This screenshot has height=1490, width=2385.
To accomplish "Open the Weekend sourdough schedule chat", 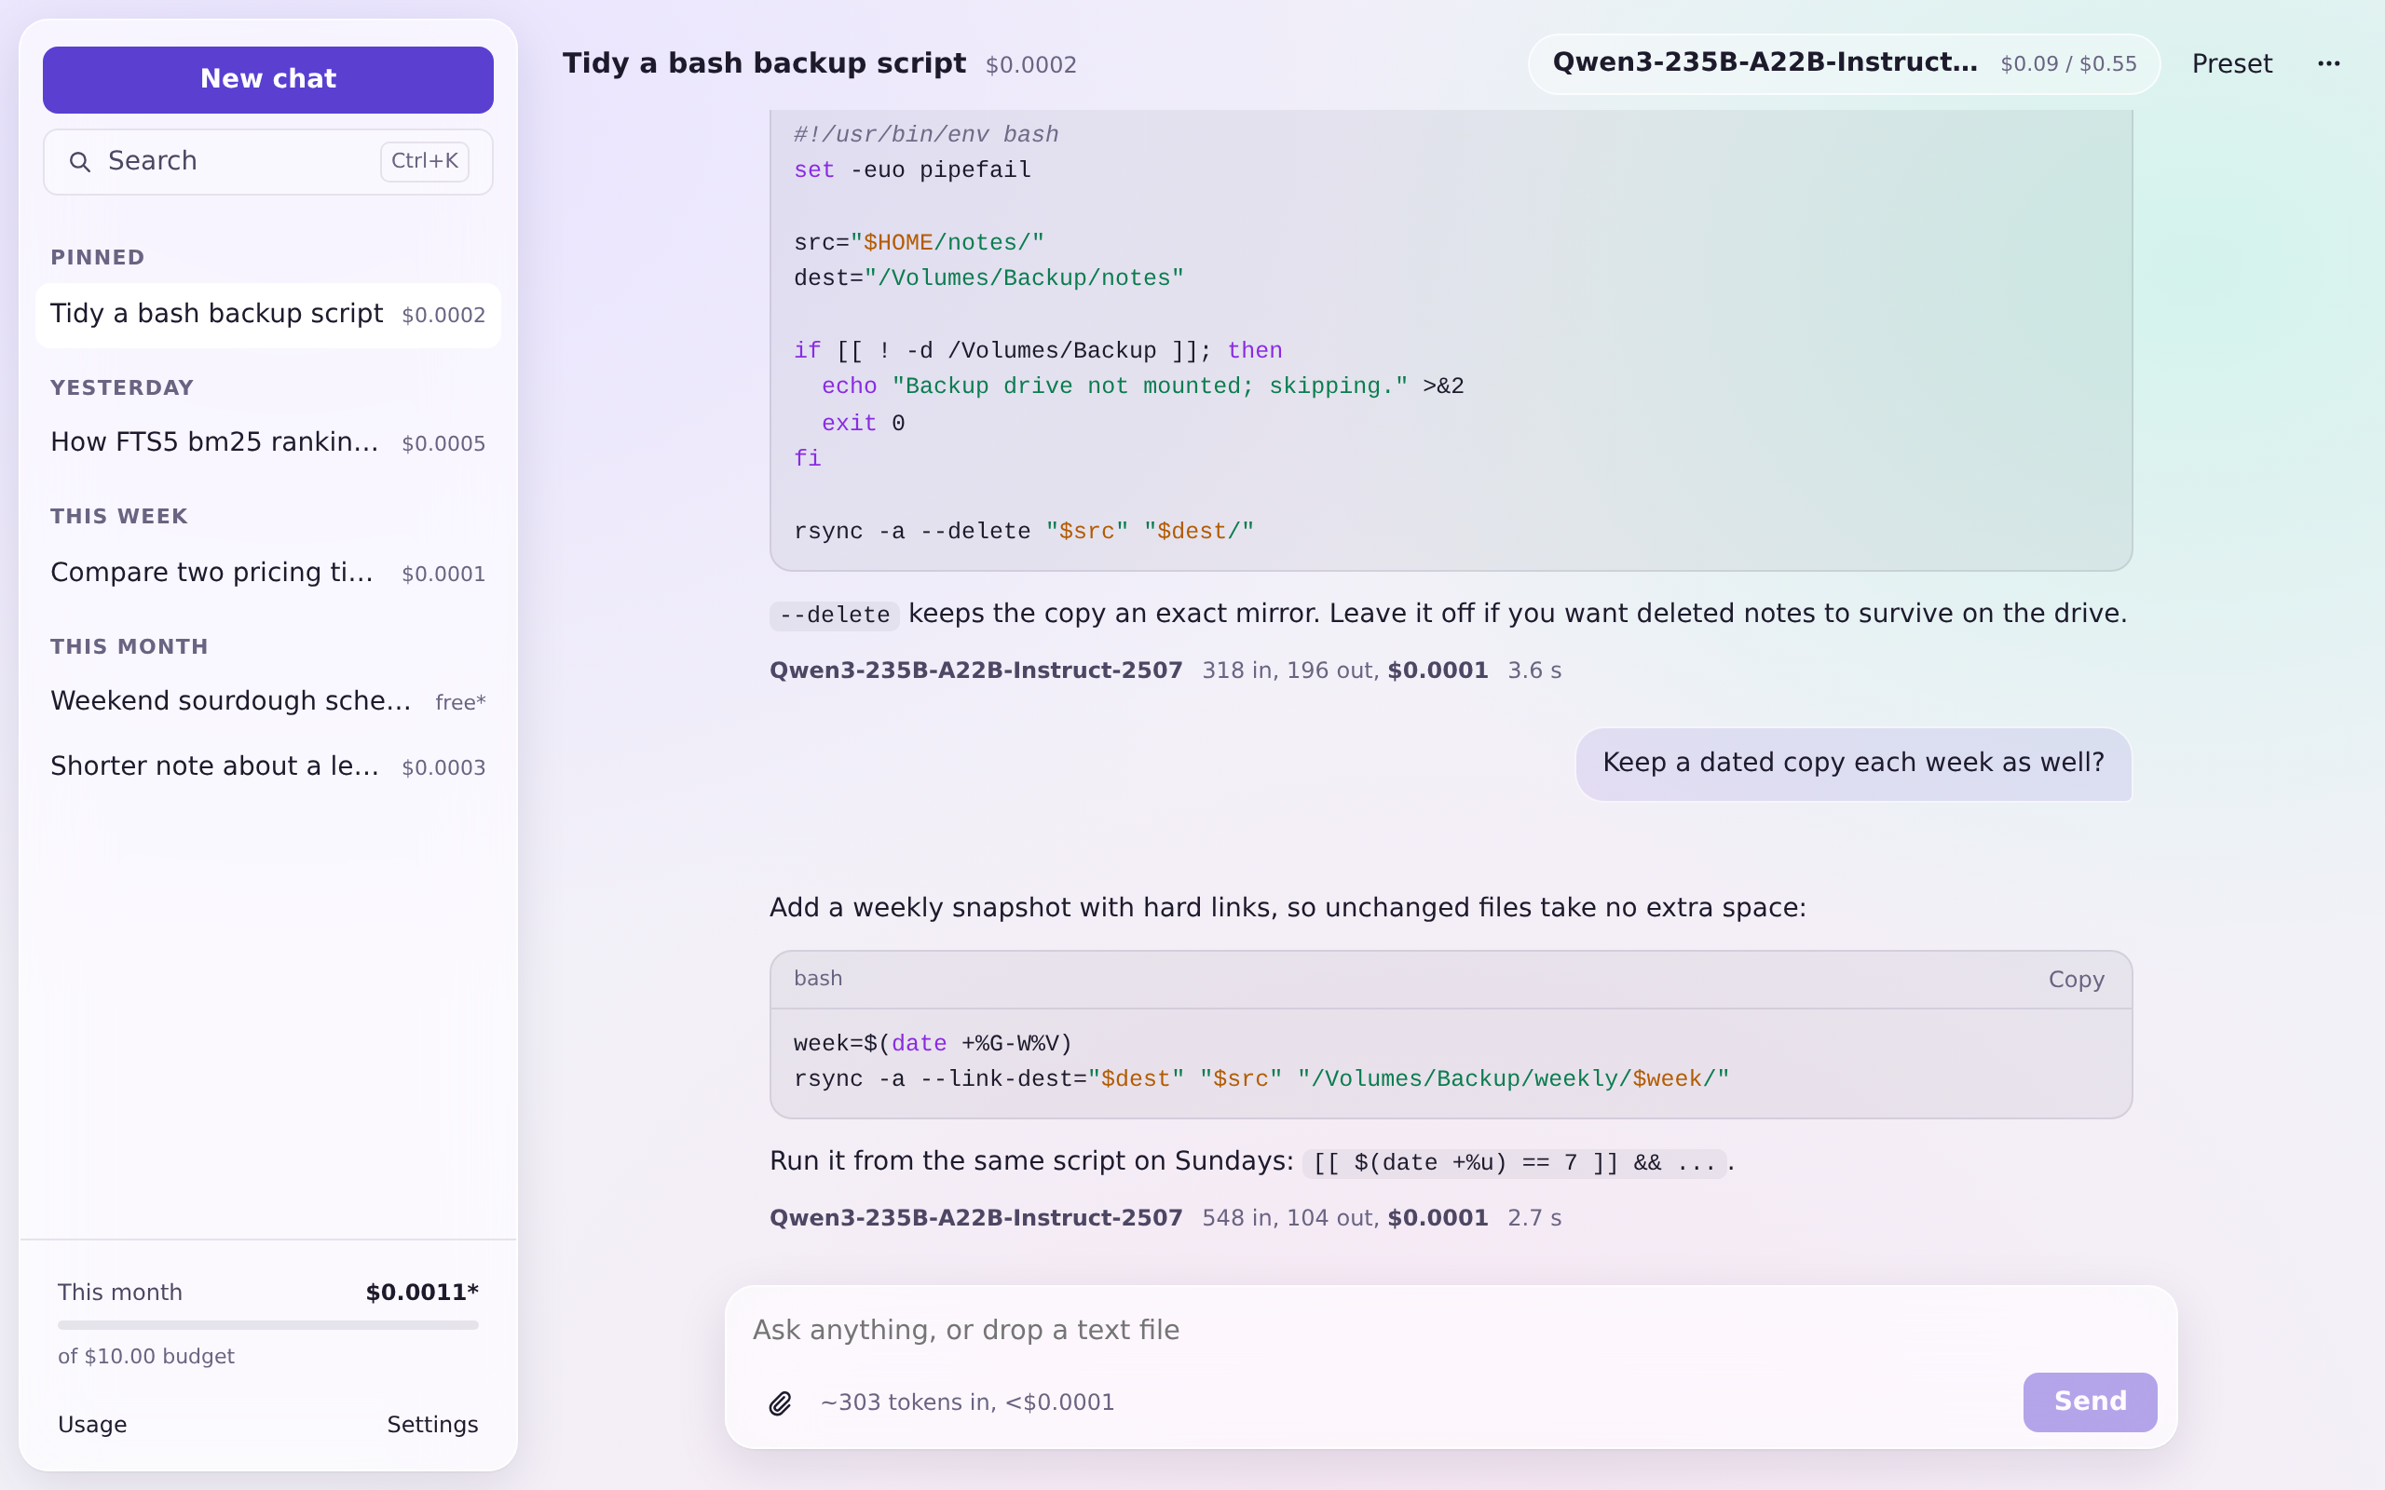I will 268,701.
